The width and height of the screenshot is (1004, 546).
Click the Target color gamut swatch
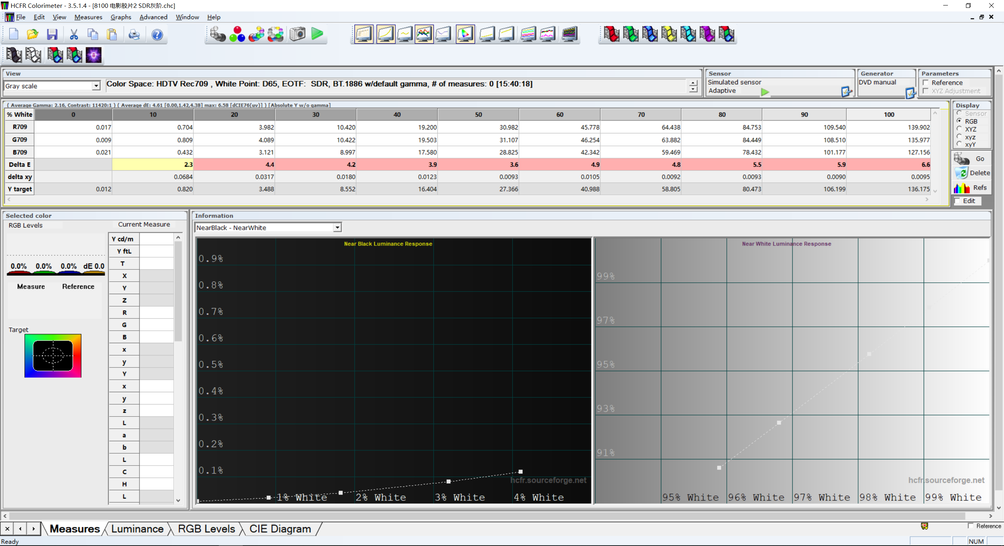[x=53, y=356]
